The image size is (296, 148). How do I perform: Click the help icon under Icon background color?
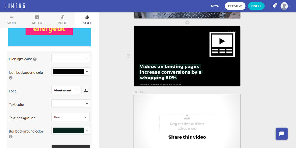(10, 78)
